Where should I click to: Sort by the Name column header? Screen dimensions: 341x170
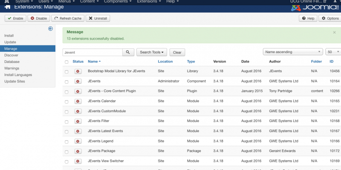coord(94,62)
